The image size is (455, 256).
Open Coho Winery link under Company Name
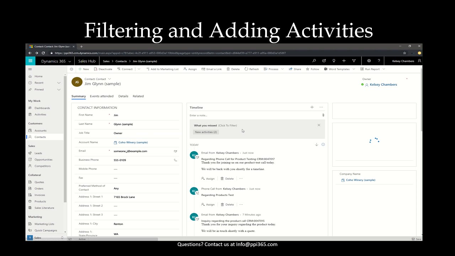pyautogui.click(x=360, y=180)
